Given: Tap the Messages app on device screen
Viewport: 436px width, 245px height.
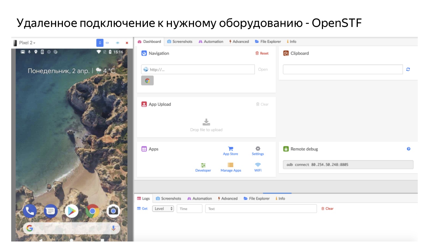Looking at the screenshot, I should click(51, 211).
